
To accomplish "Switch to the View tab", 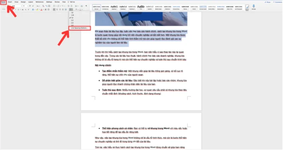I will pyautogui.click(x=64, y=2).
